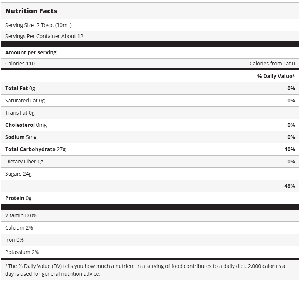Click Calories from Fat 0 text

point(272,64)
